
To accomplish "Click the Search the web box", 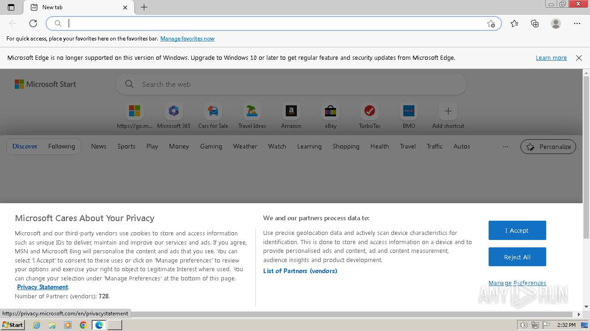I will [x=291, y=84].
